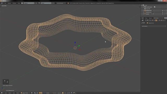Toggle the 3D manipulator widget button

[x=40, y=93]
